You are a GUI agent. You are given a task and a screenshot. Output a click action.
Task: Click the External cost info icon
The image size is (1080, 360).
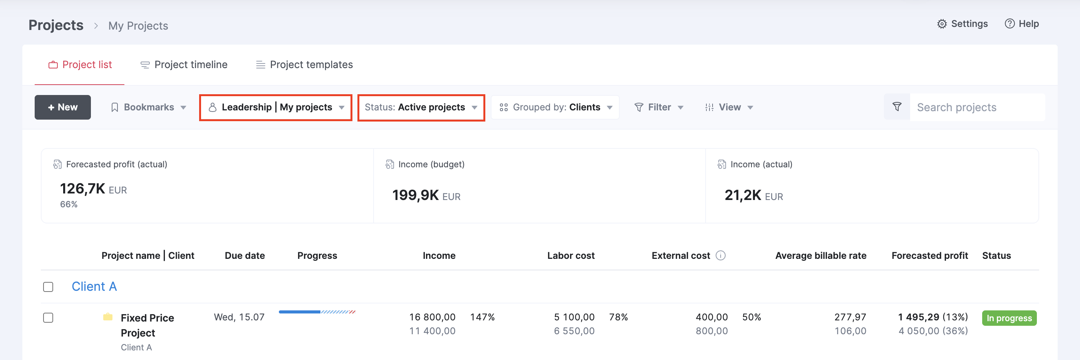pyautogui.click(x=720, y=256)
